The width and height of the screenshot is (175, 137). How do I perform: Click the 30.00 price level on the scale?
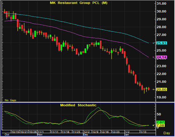click(x=161, y=11)
